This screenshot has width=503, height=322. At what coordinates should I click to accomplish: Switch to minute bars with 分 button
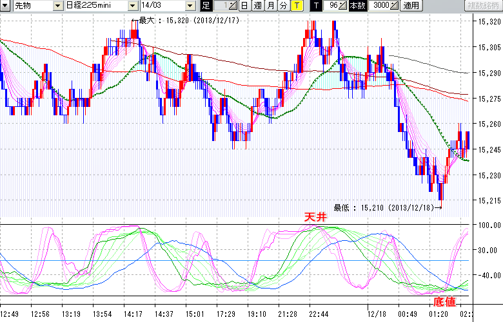[283, 6]
